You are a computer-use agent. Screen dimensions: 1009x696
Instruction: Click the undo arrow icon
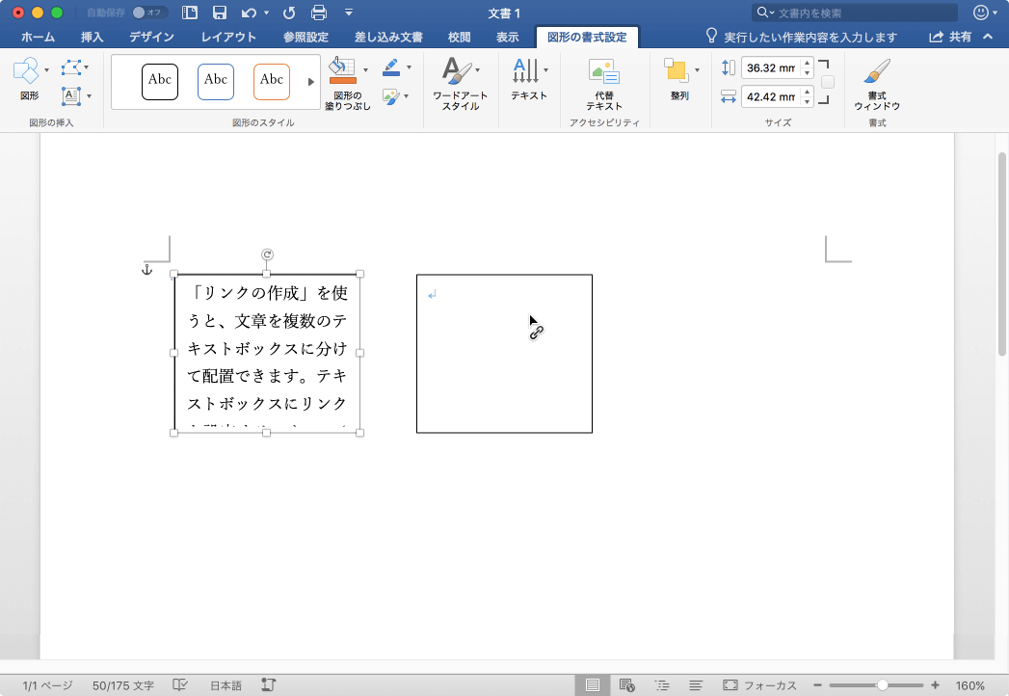coord(249,13)
